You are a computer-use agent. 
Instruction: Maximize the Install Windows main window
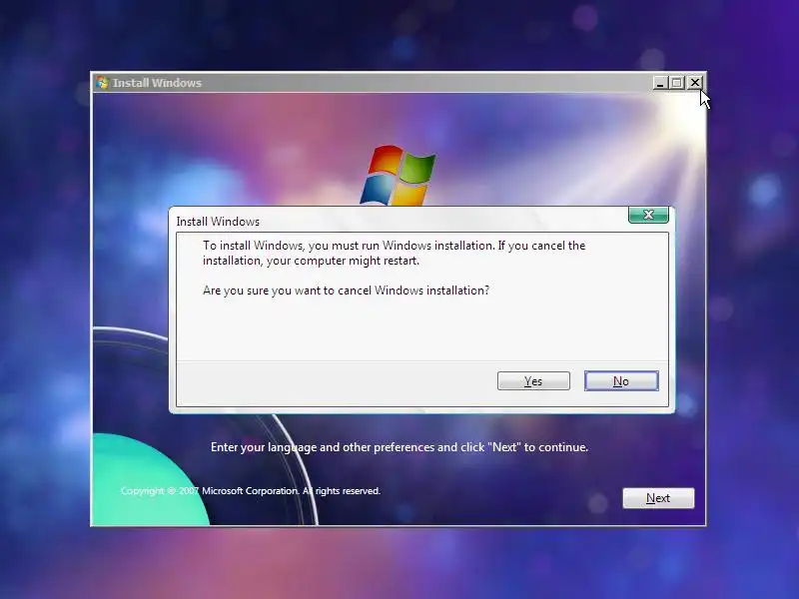pyautogui.click(x=677, y=83)
